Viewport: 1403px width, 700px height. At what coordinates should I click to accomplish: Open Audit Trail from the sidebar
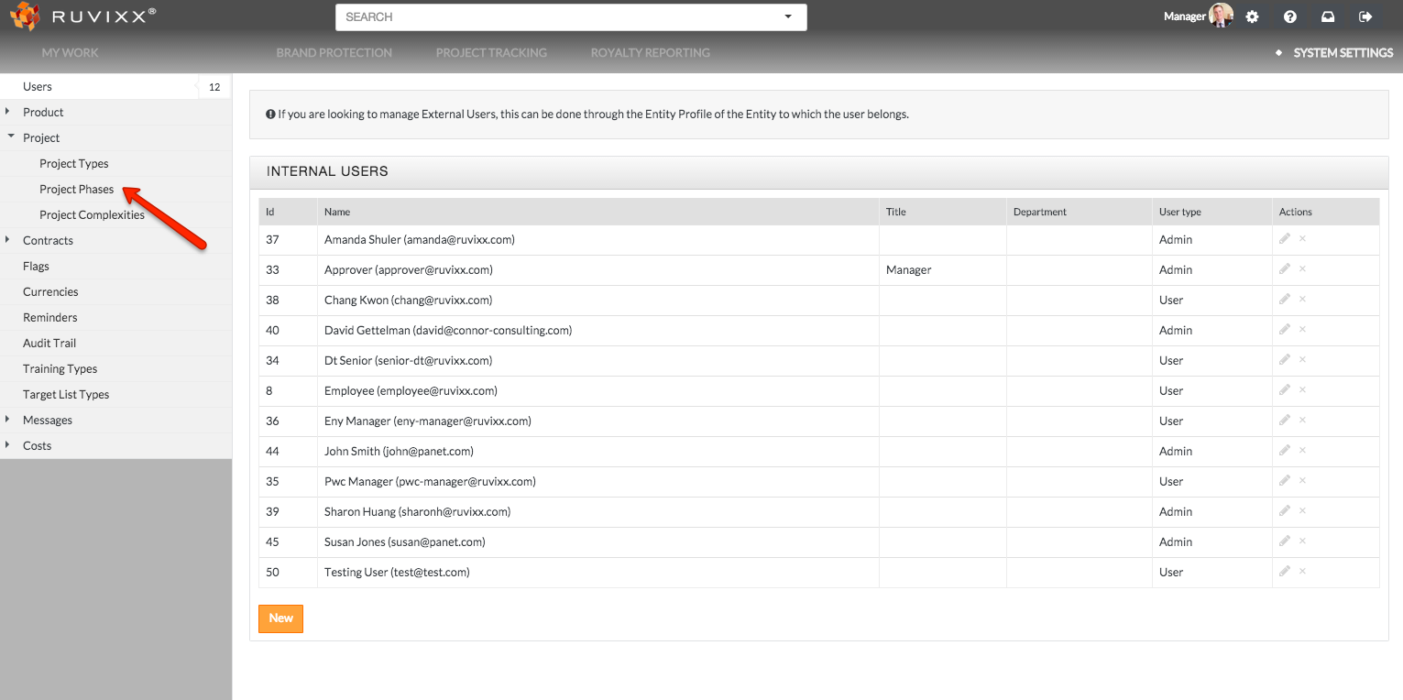pos(49,344)
